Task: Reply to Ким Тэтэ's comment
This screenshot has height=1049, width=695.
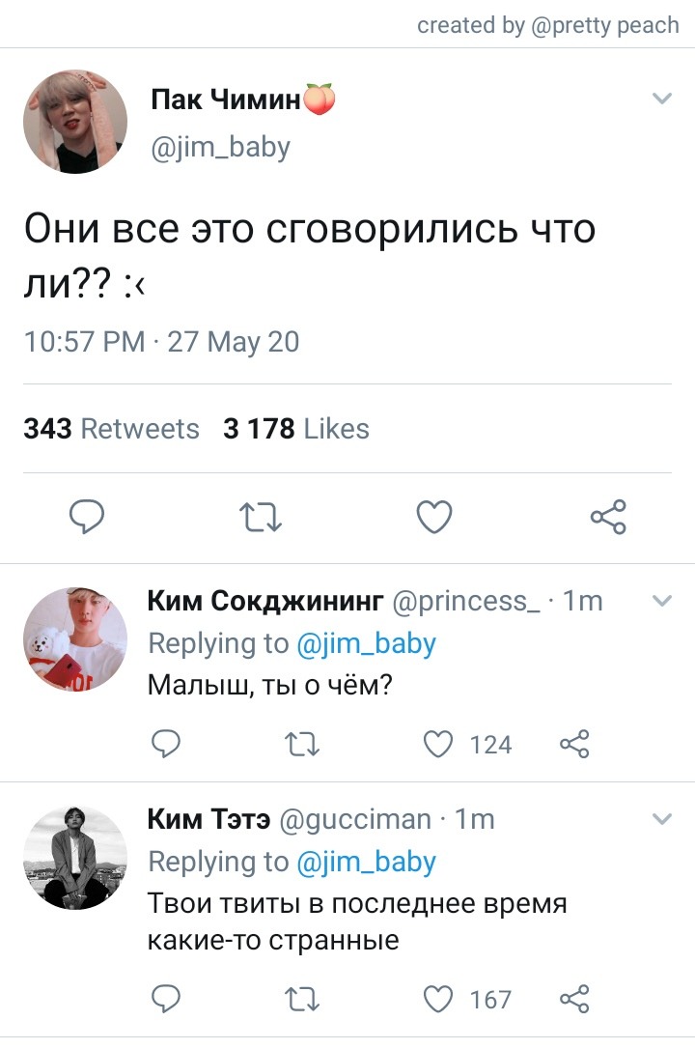Action: [166, 999]
